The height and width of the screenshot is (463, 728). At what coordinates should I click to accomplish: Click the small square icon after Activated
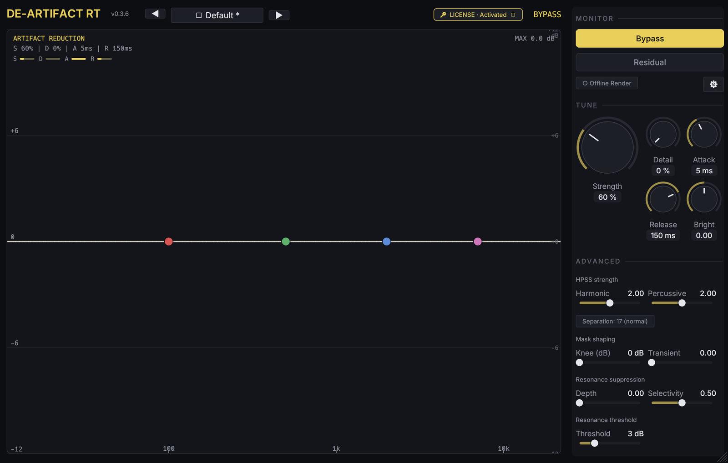click(513, 15)
